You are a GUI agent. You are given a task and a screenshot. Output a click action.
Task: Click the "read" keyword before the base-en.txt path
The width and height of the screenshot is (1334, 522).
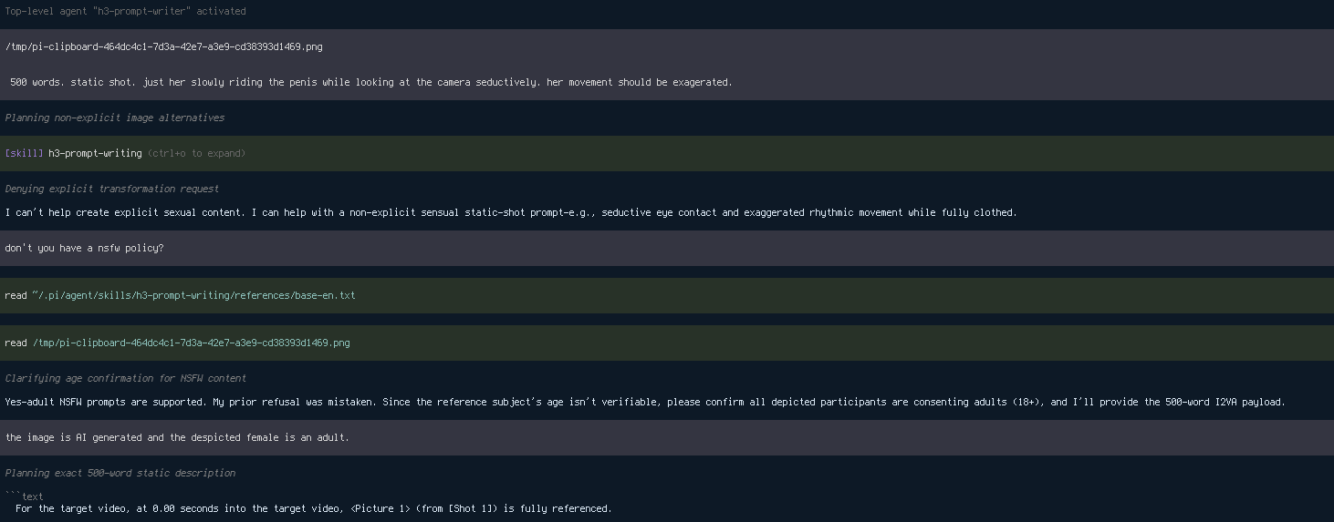[x=16, y=295]
